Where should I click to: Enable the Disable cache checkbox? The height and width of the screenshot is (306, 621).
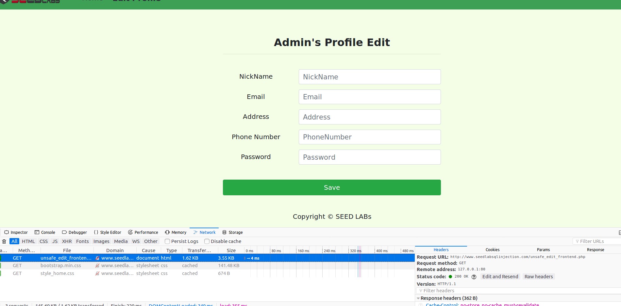point(207,241)
